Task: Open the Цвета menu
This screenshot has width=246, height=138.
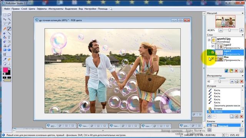Action: click(32, 9)
